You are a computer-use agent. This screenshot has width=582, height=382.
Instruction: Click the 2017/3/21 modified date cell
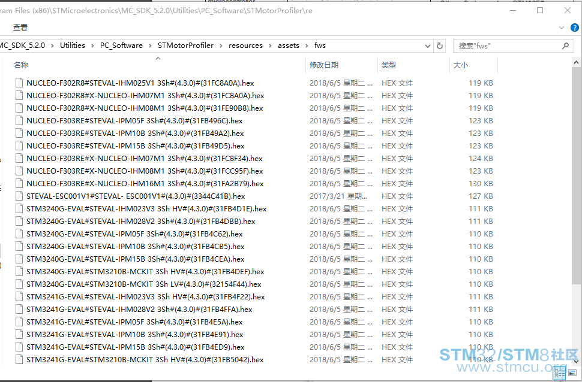[x=338, y=196]
